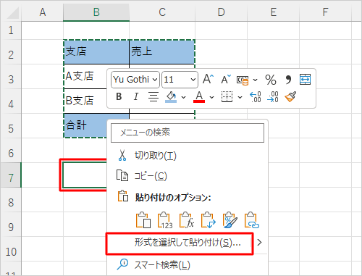Select cell containing 支店
Screen dimensions: 362x276
tap(96, 52)
